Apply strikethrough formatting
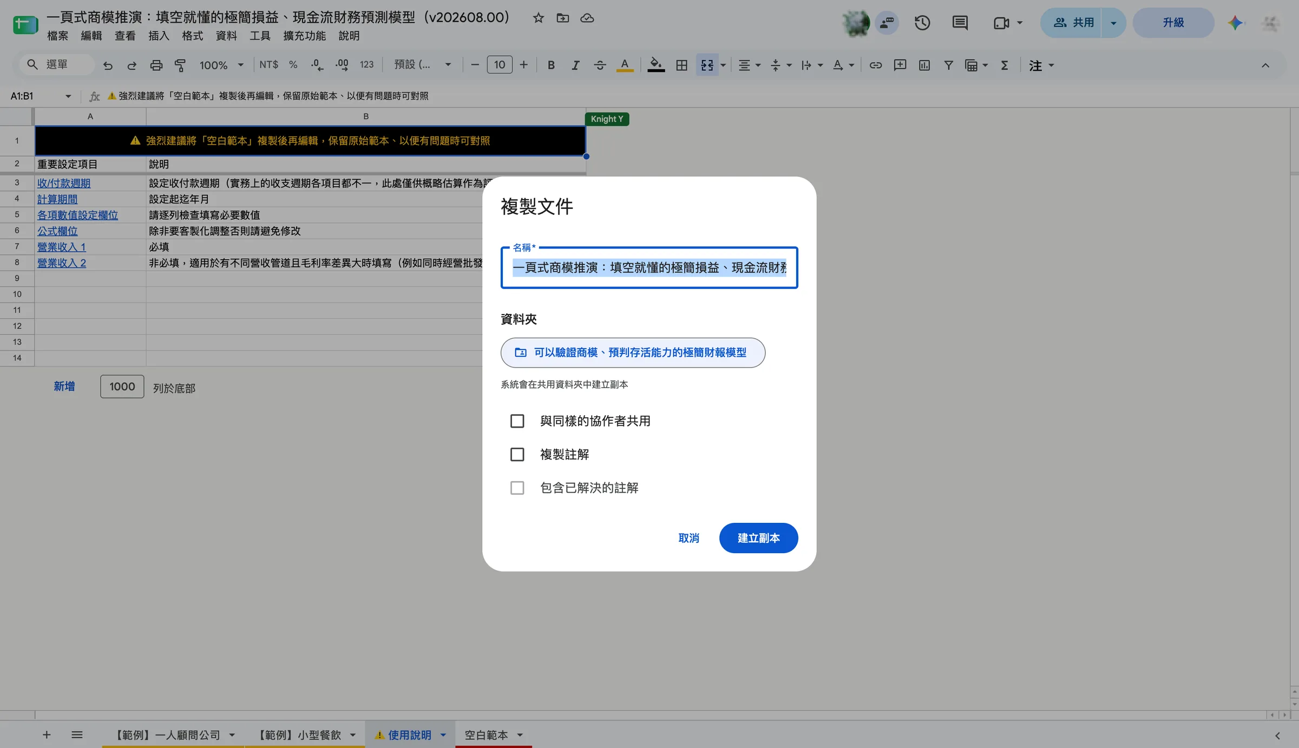Screen dimensions: 1299x748 click(x=600, y=65)
